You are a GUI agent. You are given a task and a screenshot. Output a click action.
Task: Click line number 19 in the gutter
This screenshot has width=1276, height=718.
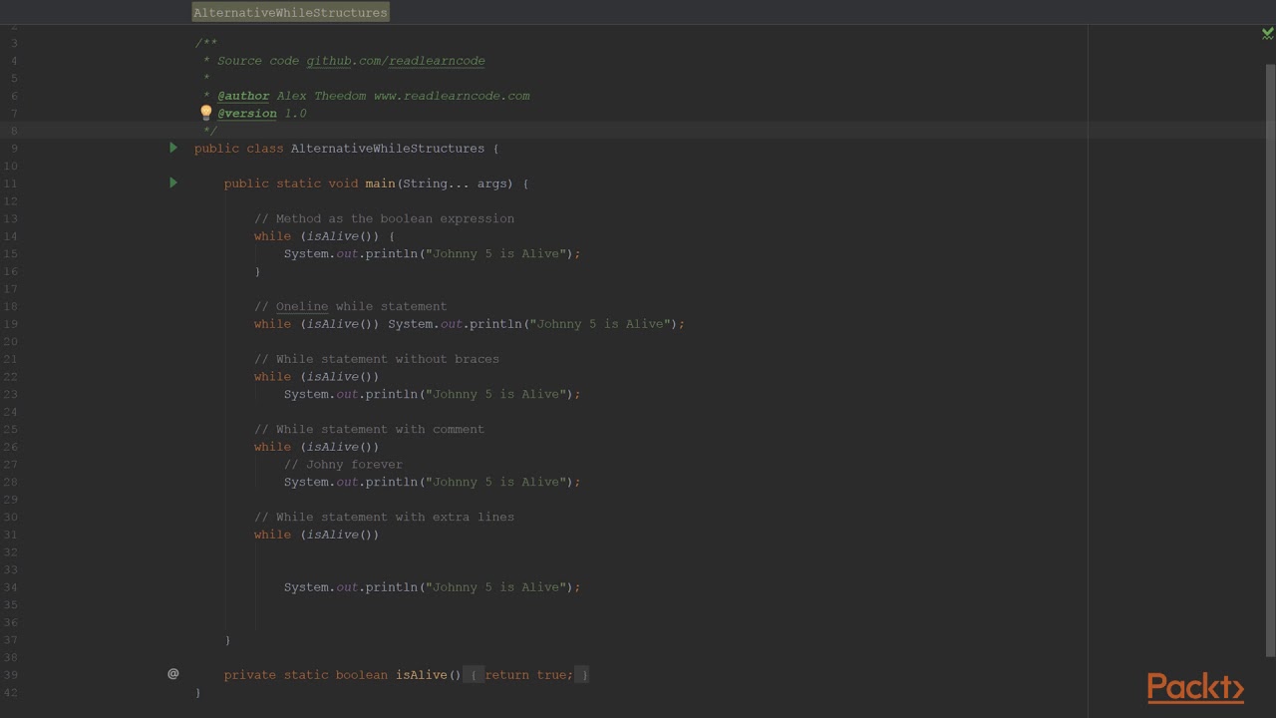point(11,324)
